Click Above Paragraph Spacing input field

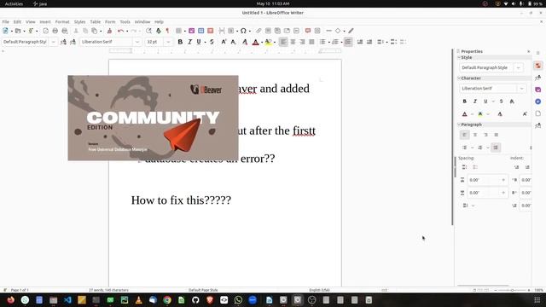click(x=487, y=180)
